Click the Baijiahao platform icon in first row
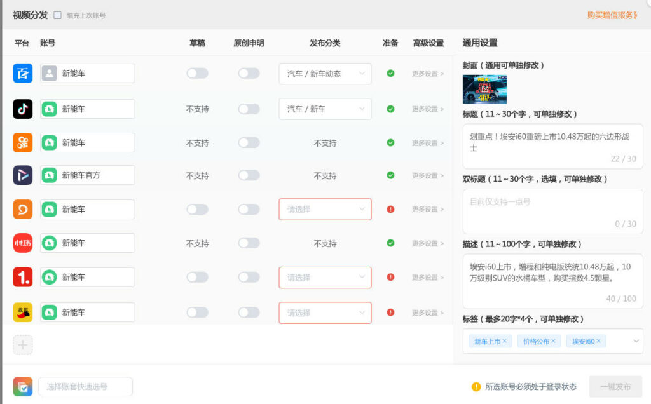Viewport: 651px width, 404px height. [x=23, y=73]
